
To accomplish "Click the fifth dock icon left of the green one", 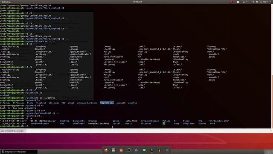I will pyautogui.click(x=136, y=150).
